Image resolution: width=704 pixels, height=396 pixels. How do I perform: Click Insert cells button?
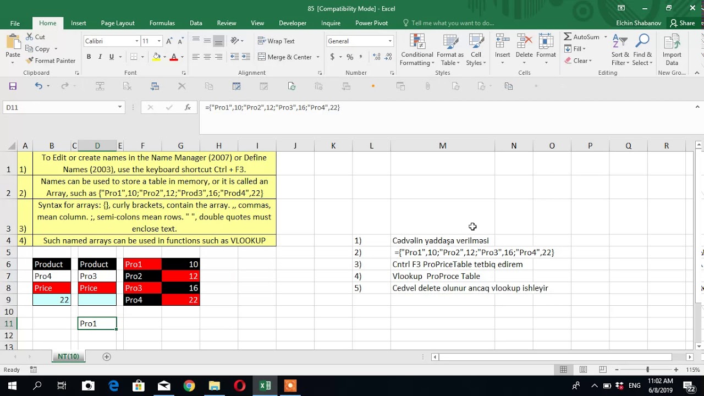tap(502, 50)
